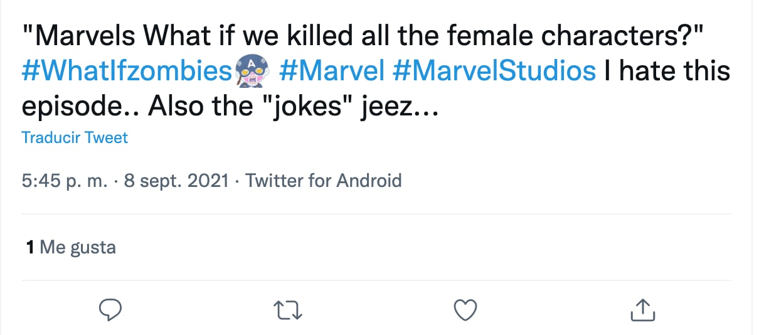Visit the #MarvelStudios hashtag

[x=494, y=72]
